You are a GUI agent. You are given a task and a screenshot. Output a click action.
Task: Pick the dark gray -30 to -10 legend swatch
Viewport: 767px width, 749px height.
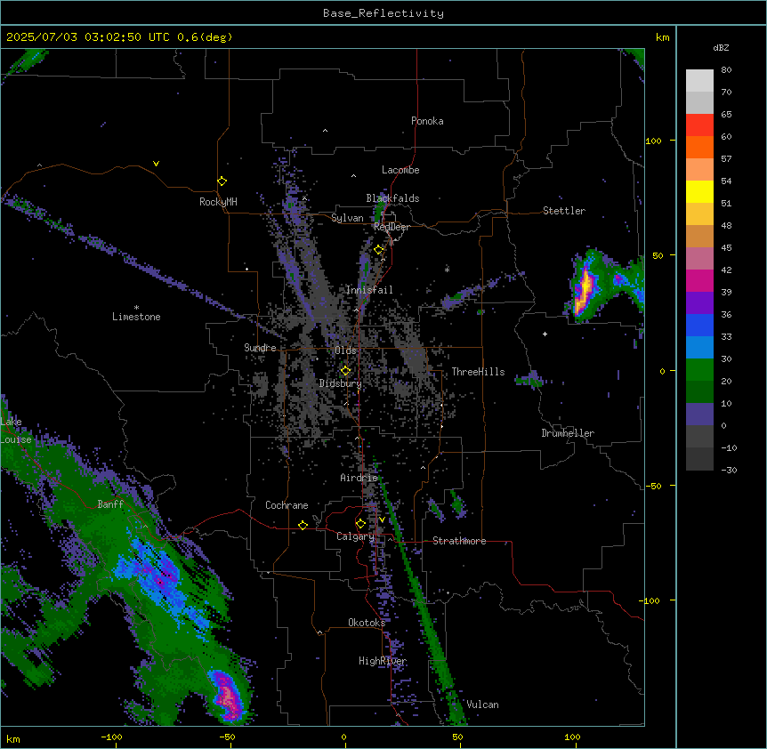699,459
